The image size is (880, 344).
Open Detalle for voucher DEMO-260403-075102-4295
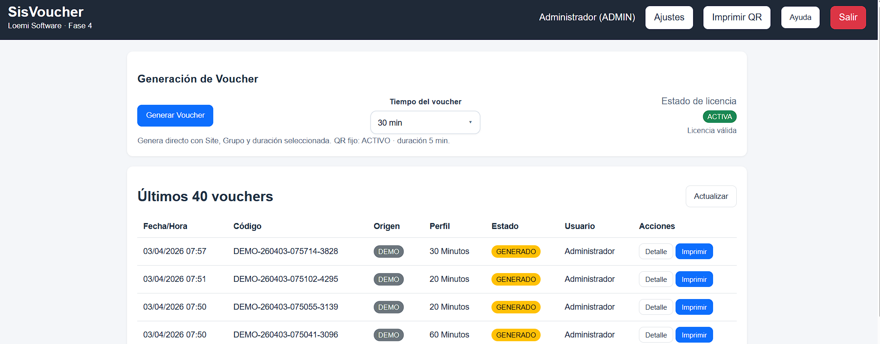click(x=656, y=279)
